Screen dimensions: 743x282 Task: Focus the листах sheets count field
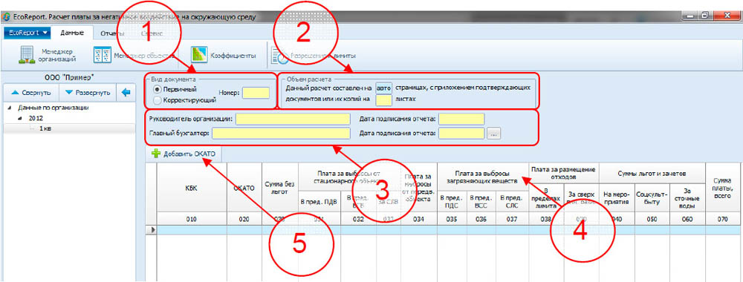(383, 100)
